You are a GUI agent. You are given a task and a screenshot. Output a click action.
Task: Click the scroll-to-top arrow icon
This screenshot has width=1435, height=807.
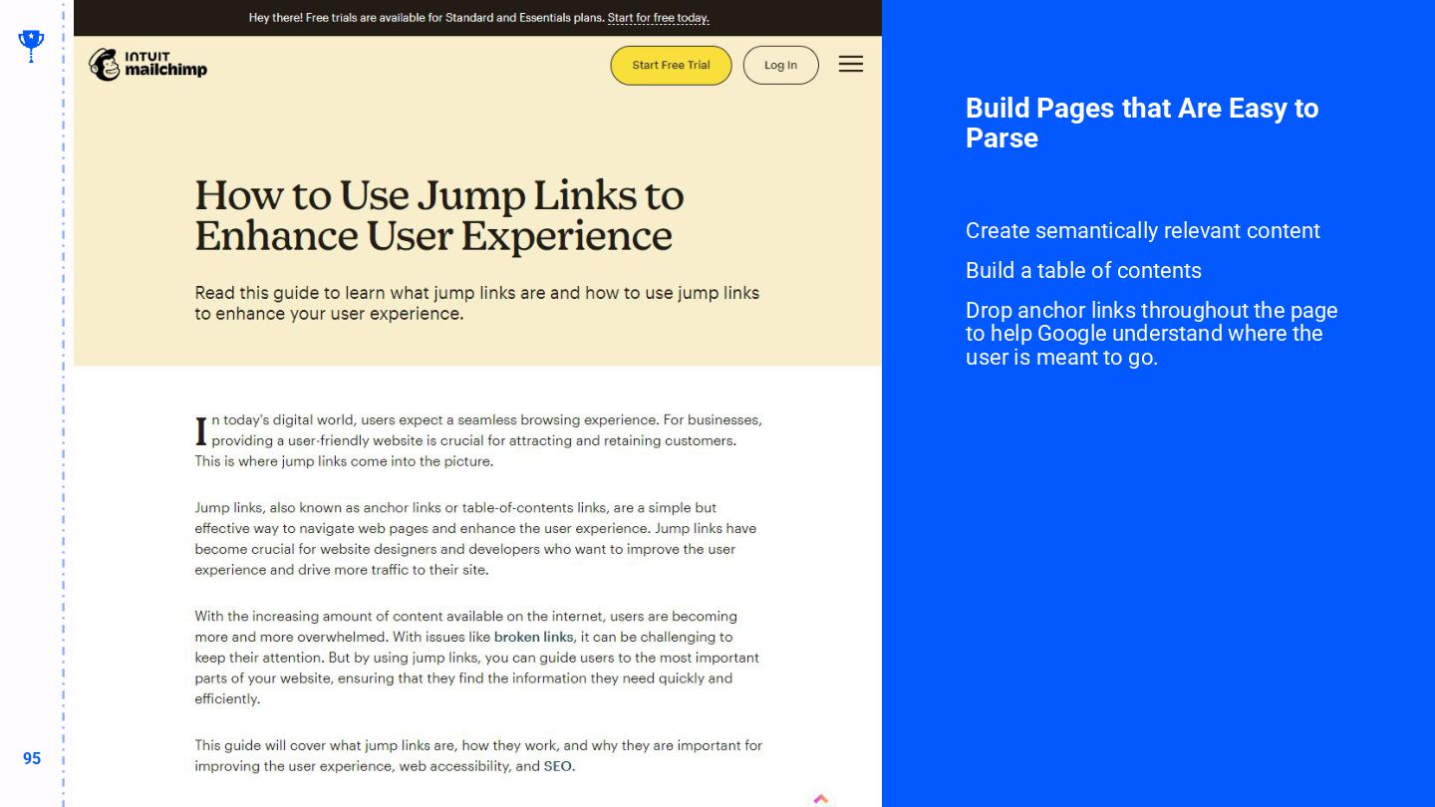[820, 799]
